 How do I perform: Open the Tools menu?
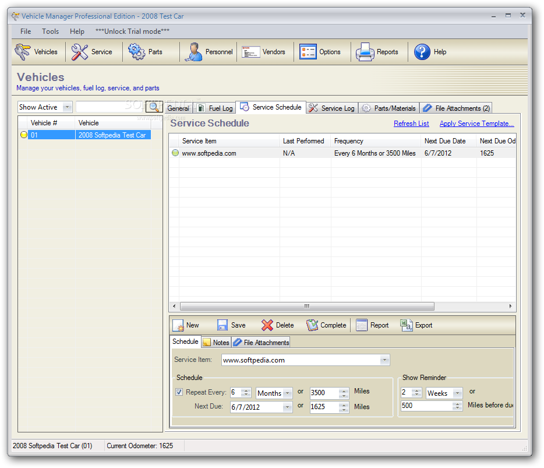click(50, 31)
